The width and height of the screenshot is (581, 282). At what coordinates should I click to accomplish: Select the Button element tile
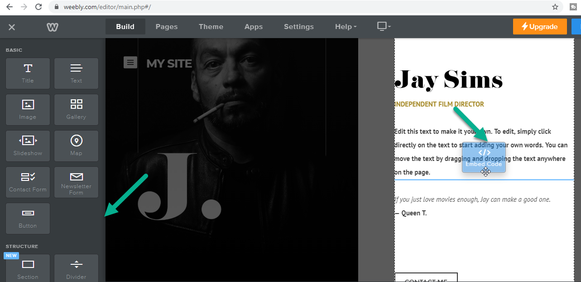[x=28, y=219]
